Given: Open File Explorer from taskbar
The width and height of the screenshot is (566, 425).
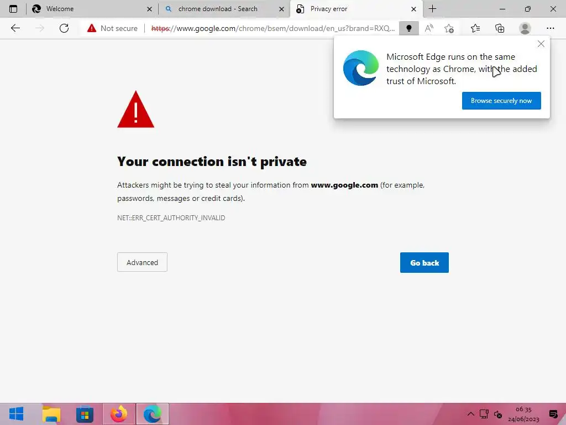Looking at the screenshot, I should point(51,414).
